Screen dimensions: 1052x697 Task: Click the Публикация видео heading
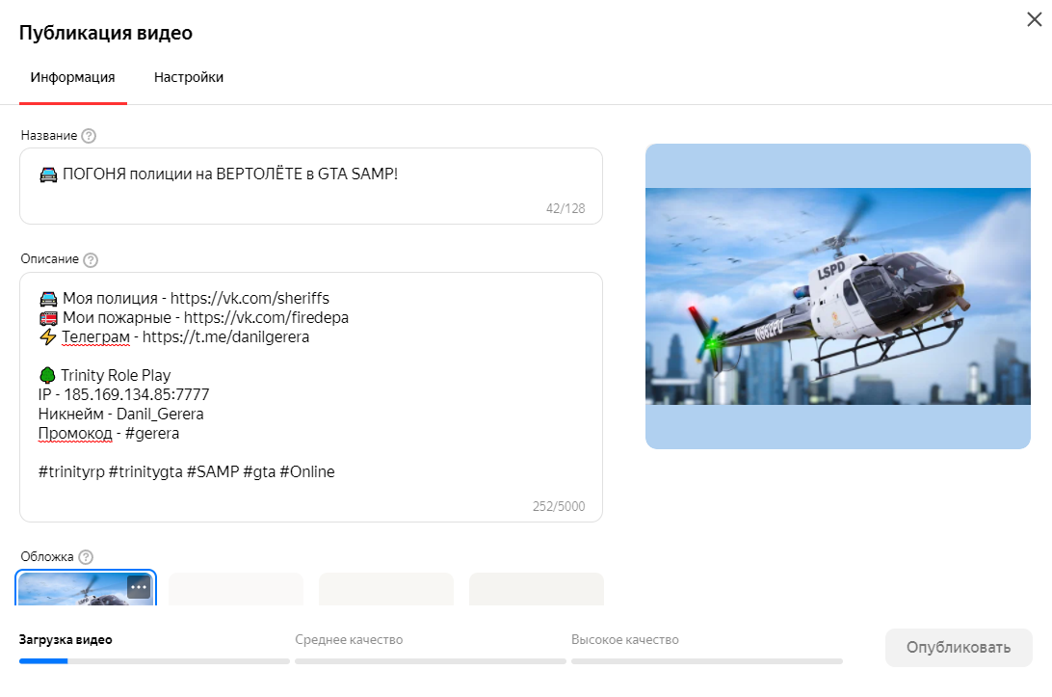[105, 33]
